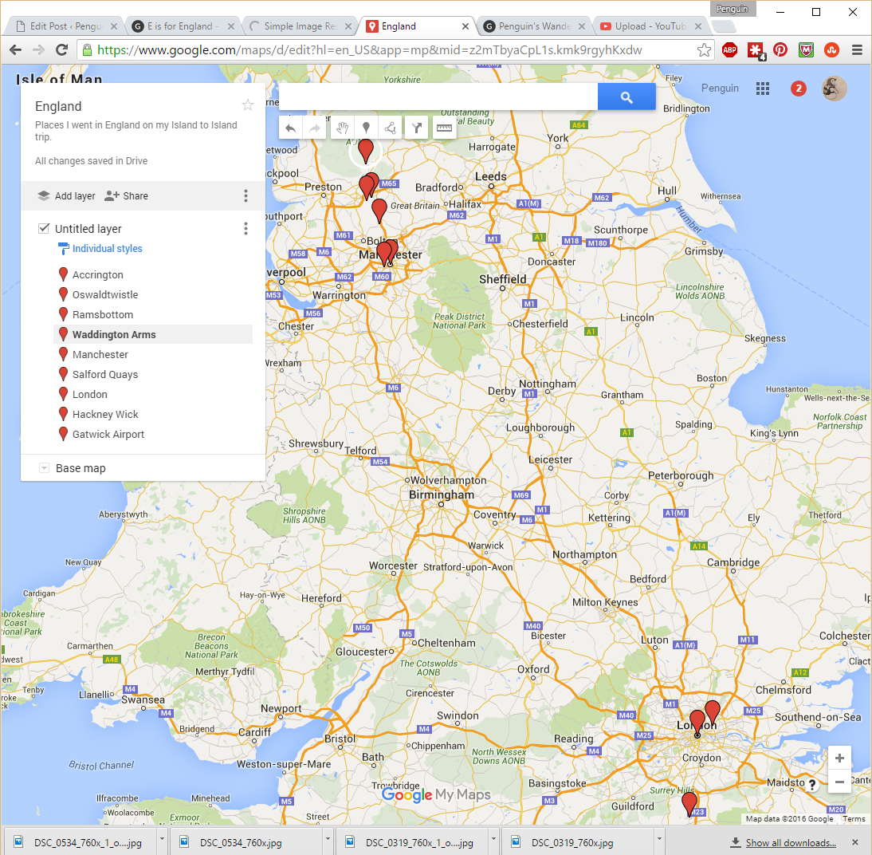Click the redo arrow in map toolbar

[x=315, y=128]
